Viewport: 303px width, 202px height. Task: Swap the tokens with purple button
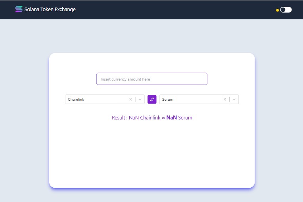point(152,99)
